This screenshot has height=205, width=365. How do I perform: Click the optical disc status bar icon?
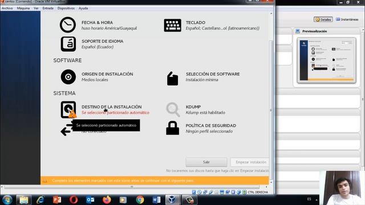pyautogui.click(x=200, y=192)
